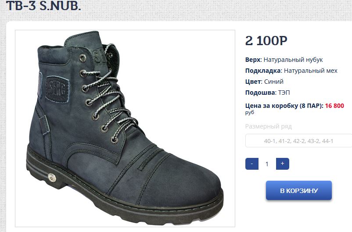Select the Верх: Натуральный нубук line
Viewport: 352px width, 232px height.
pos(284,60)
